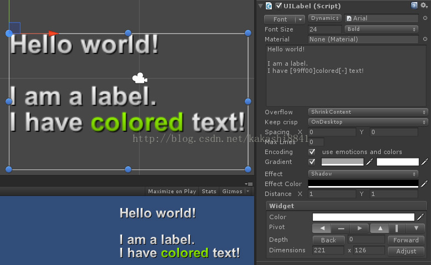This screenshot has width=431, height=265.
Task: Click the Depth Back button
Action: coord(328,240)
